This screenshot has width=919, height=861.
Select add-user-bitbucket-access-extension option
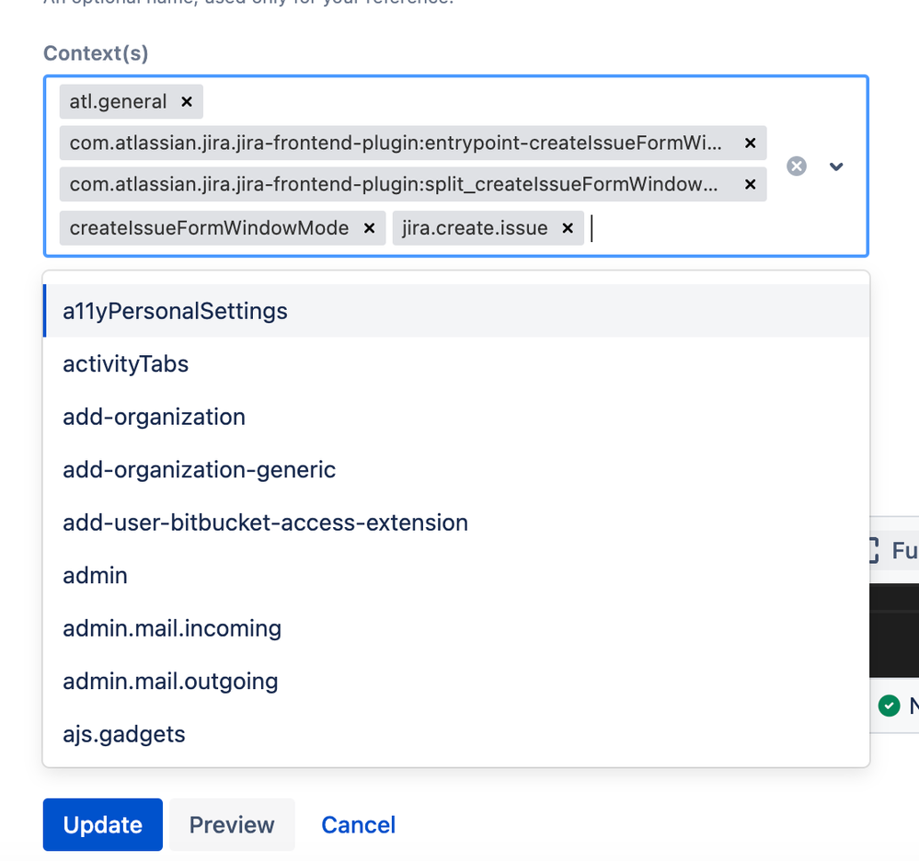[x=456, y=522]
